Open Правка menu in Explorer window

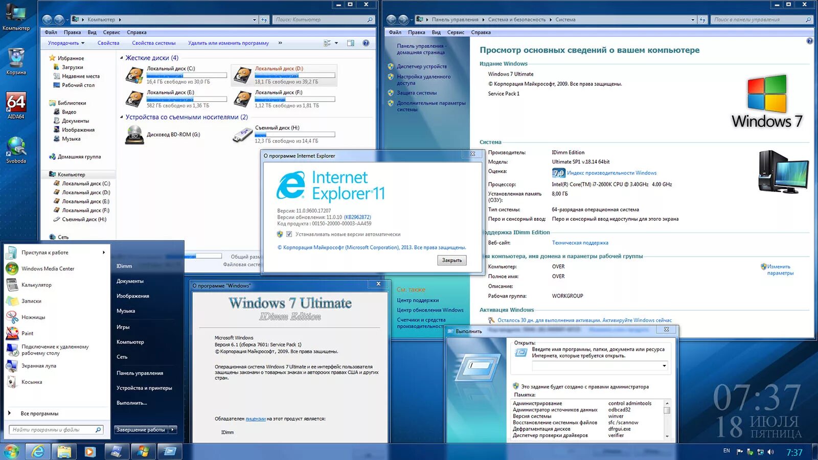(x=72, y=32)
